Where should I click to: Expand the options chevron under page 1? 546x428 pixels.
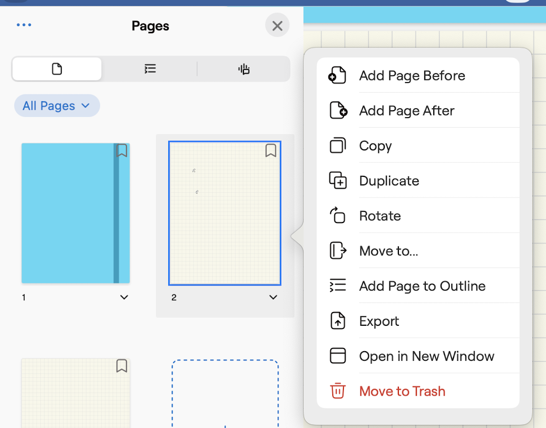coord(124,297)
